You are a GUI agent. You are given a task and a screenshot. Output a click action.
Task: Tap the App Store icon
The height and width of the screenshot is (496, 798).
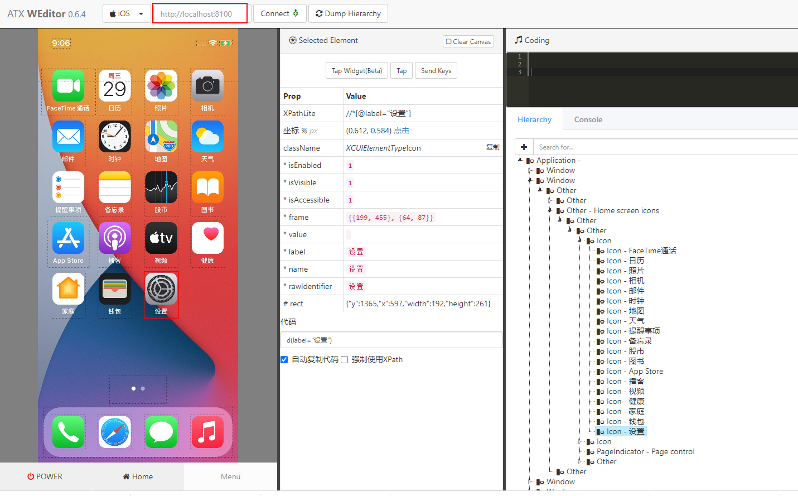click(68, 238)
